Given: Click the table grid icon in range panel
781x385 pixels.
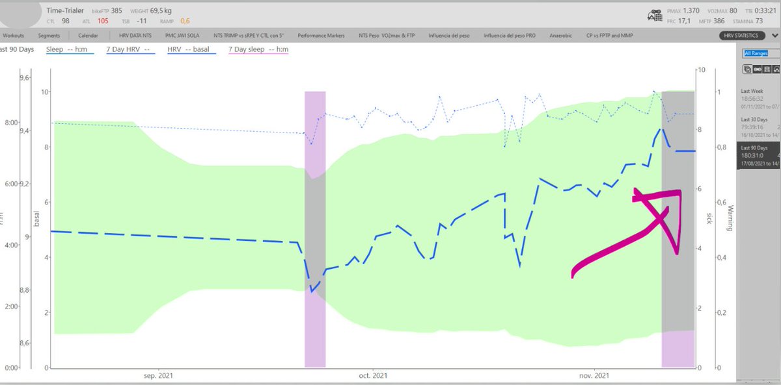Looking at the screenshot, I should [x=767, y=69].
